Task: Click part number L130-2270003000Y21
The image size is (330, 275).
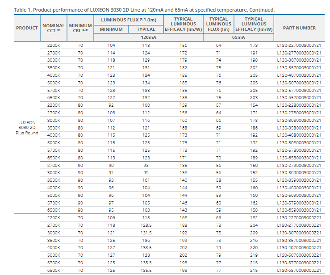Action: pos(299,45)
